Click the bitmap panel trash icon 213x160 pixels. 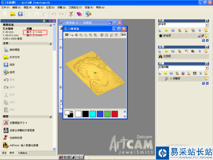coord(200,51)
